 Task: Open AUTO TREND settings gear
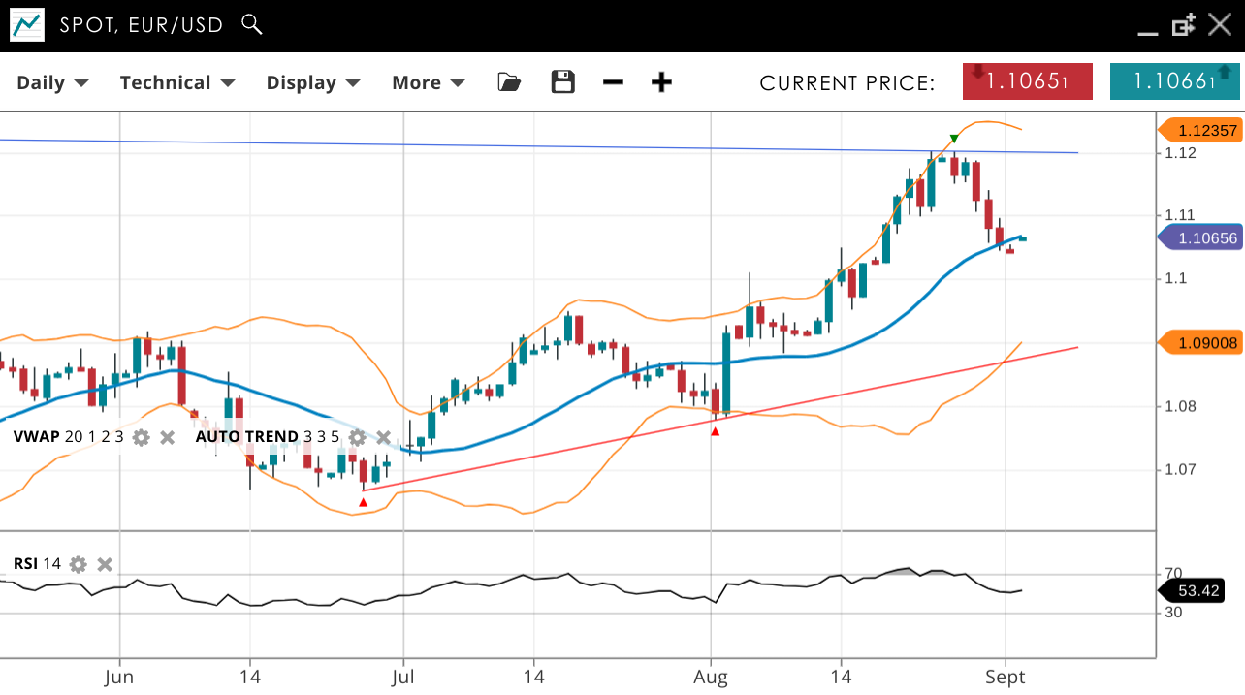click(x=358, y=437)
